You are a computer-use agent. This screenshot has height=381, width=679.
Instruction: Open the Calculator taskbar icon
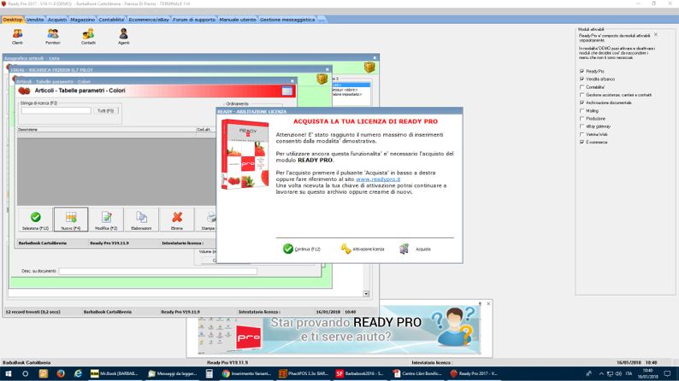coord(210,373)
